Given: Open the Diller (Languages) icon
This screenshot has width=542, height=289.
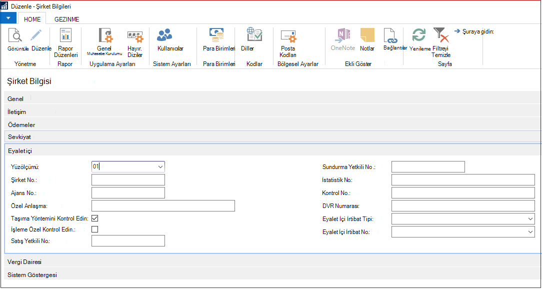Looking at the screenshot, I should click(254, 34).
